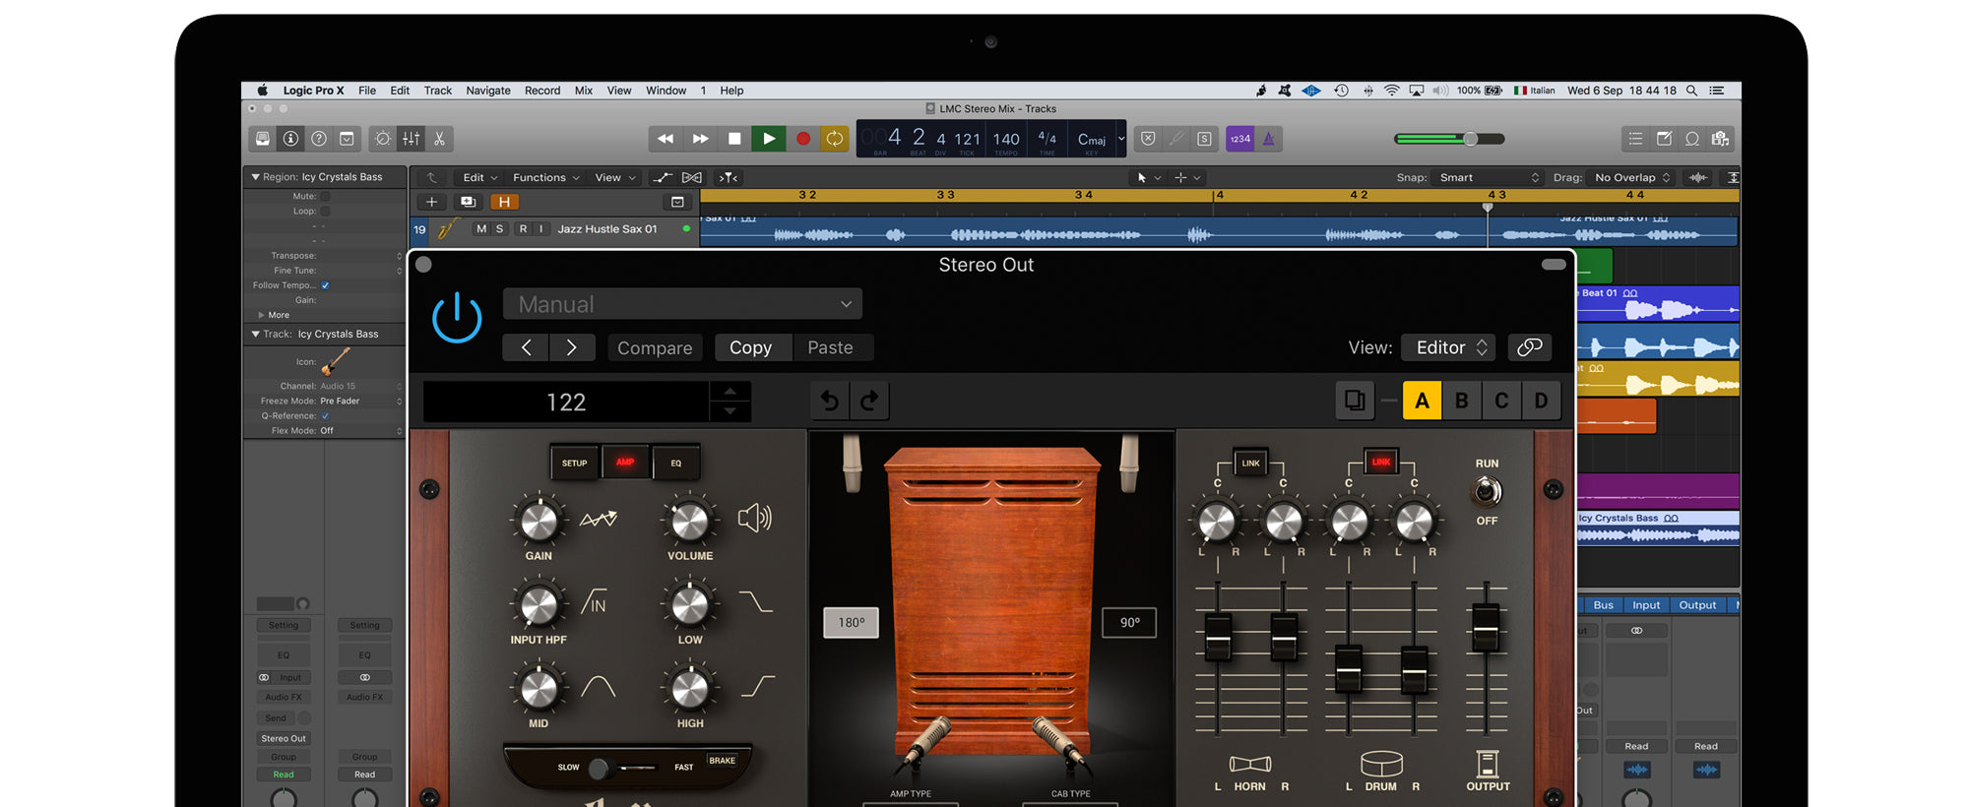Arm recording with the red Record button
1969x807 pixels.
tap(803, 139)
